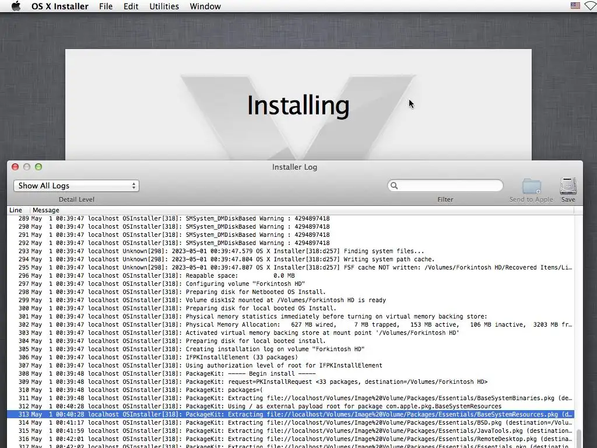
Task: Select line 300 local booted OS Install
Action: coord(290,309)
